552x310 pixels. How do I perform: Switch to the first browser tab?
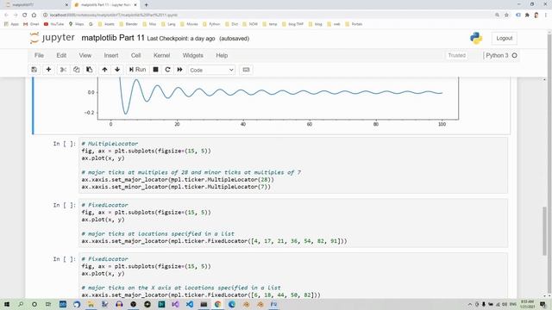(35, 5)
